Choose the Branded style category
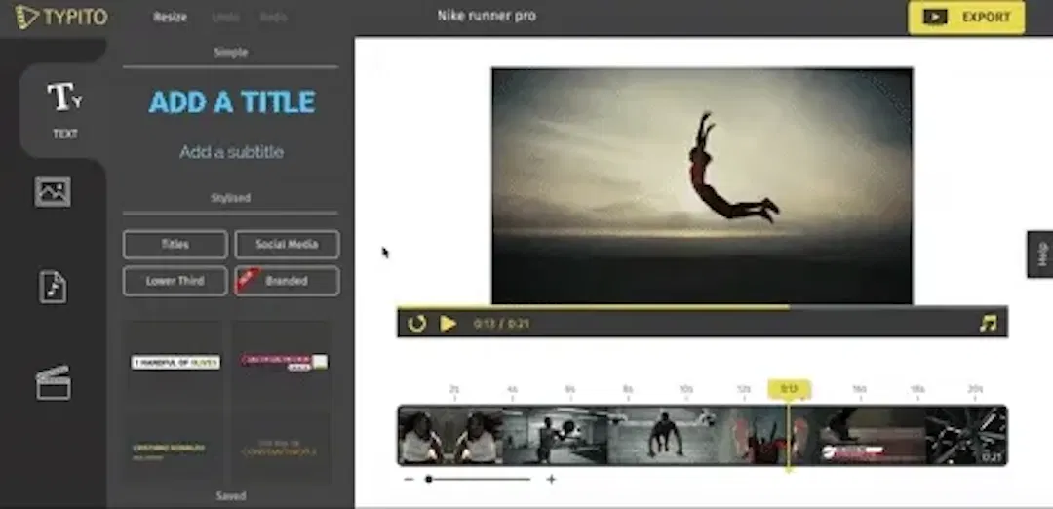Viewport: 1053px width, 509px height. 287,281
